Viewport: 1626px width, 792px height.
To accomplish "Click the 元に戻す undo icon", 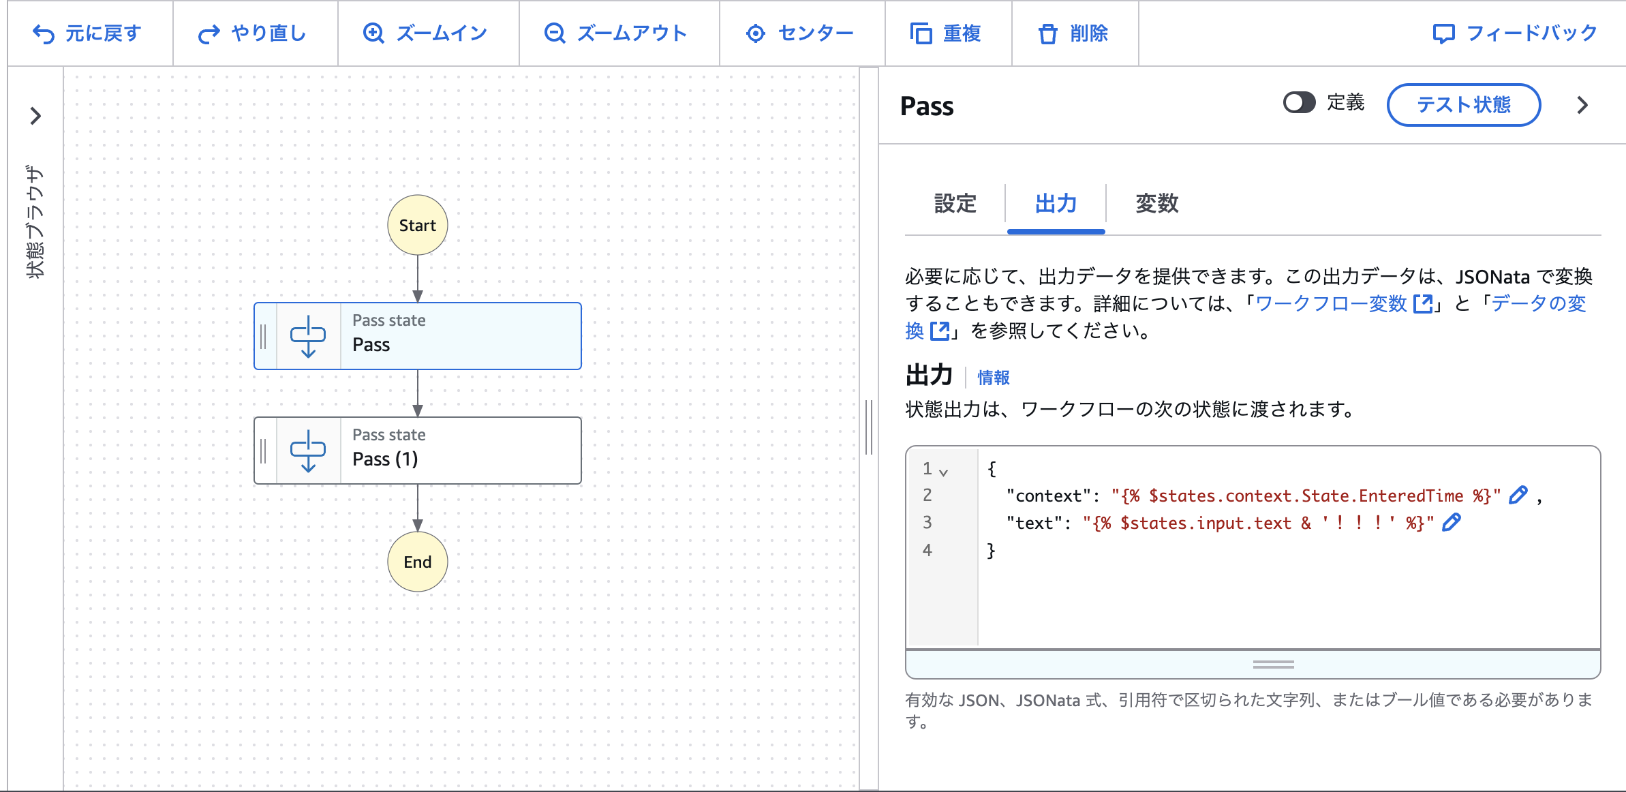I will click(x=44, y=33).
